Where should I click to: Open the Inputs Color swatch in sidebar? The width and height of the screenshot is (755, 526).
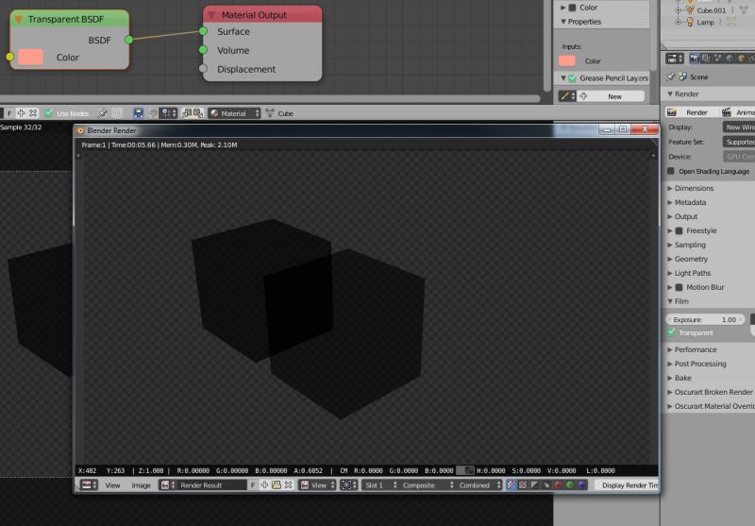(567, 60)
